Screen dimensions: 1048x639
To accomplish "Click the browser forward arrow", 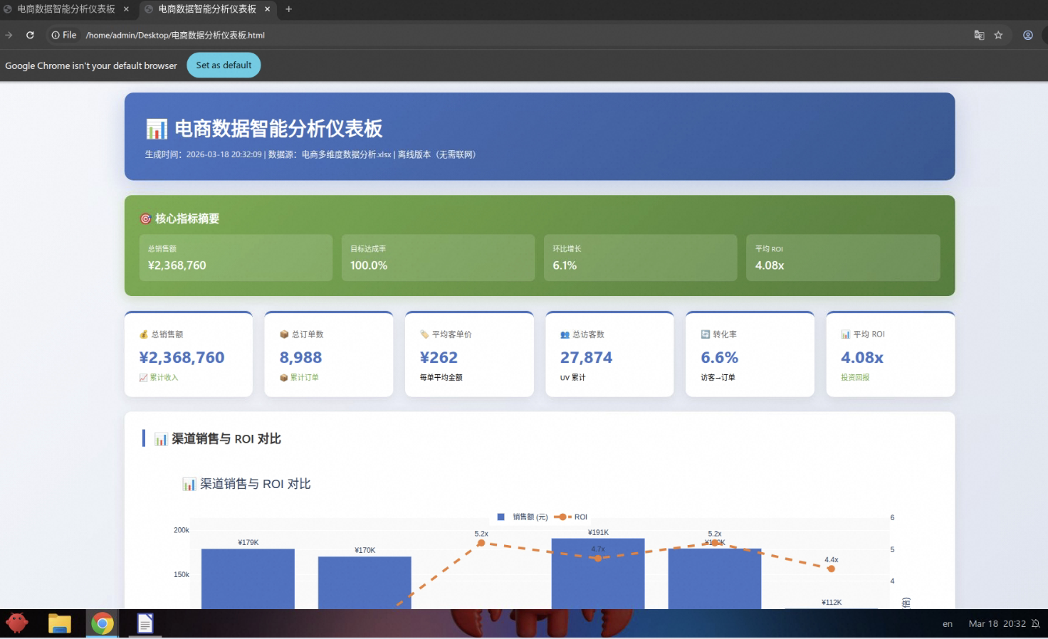I will point(9,35).
